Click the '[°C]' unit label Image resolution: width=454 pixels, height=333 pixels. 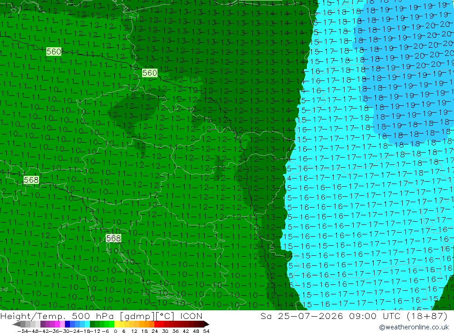point(164,316)
